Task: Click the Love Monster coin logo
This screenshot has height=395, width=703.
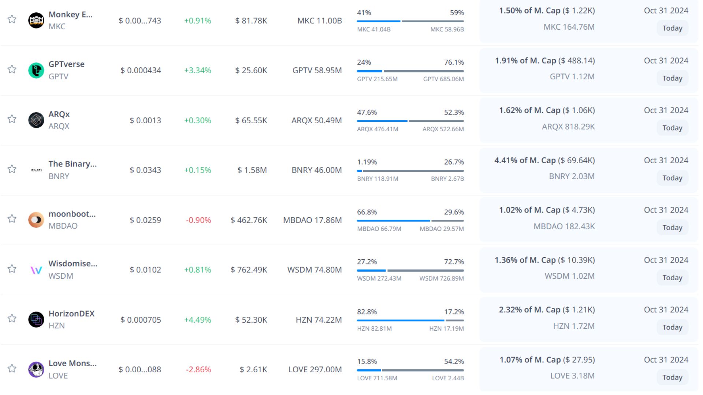Action: point(36,369)
